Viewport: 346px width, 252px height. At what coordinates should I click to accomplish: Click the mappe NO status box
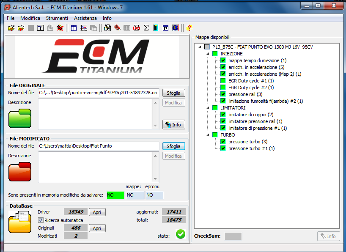click(x=135, y=195)
